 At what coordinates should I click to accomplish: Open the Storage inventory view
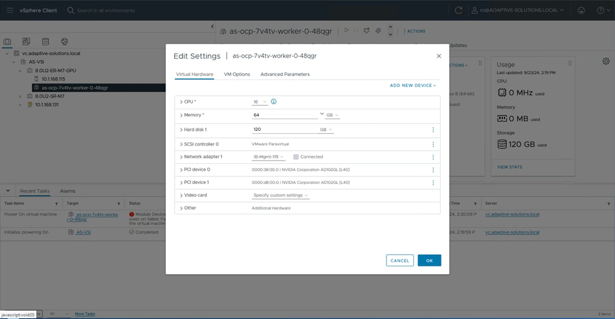(46, 42)
